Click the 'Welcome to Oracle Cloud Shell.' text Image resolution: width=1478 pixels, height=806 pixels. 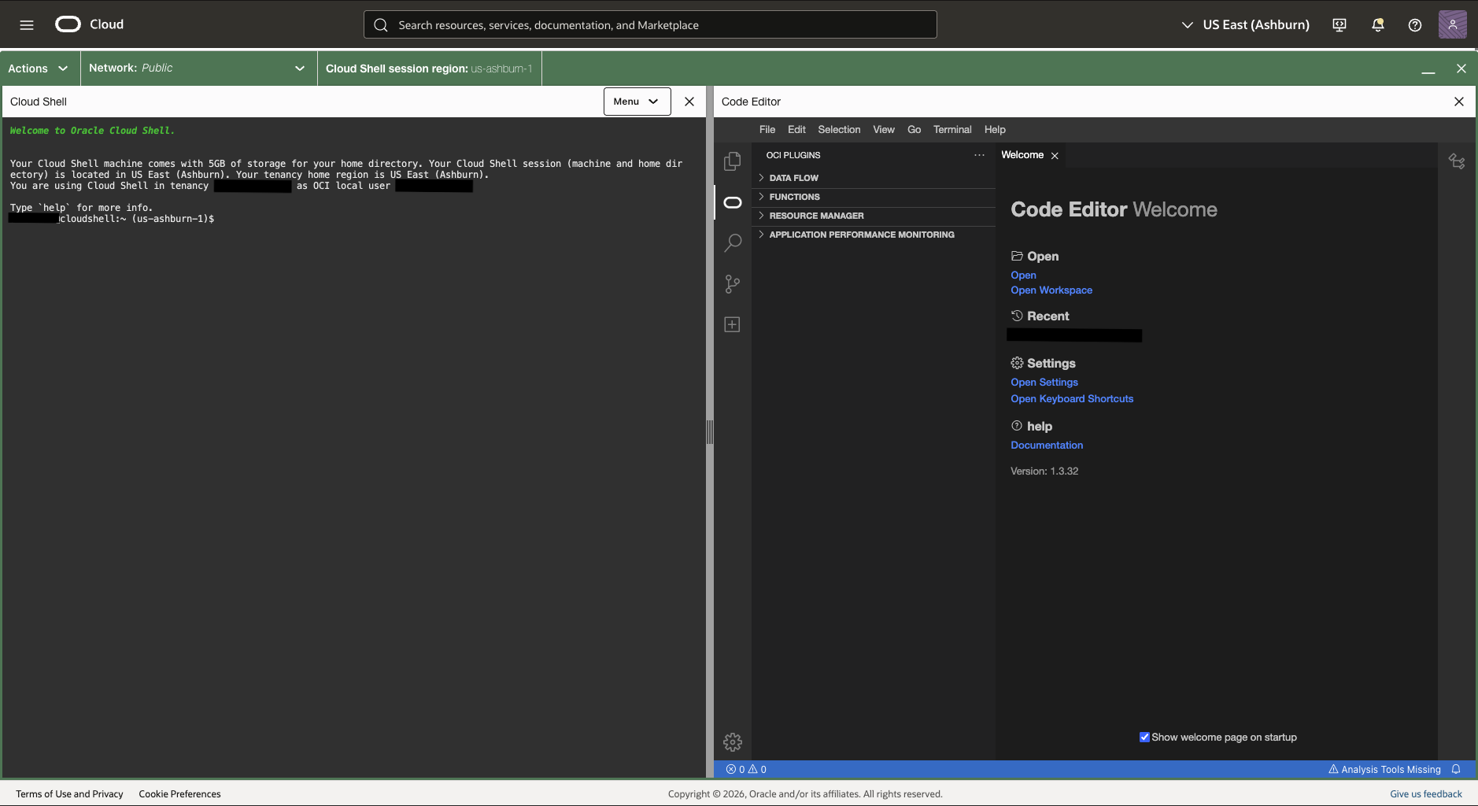pyautogui.click(x=92, y=131)
